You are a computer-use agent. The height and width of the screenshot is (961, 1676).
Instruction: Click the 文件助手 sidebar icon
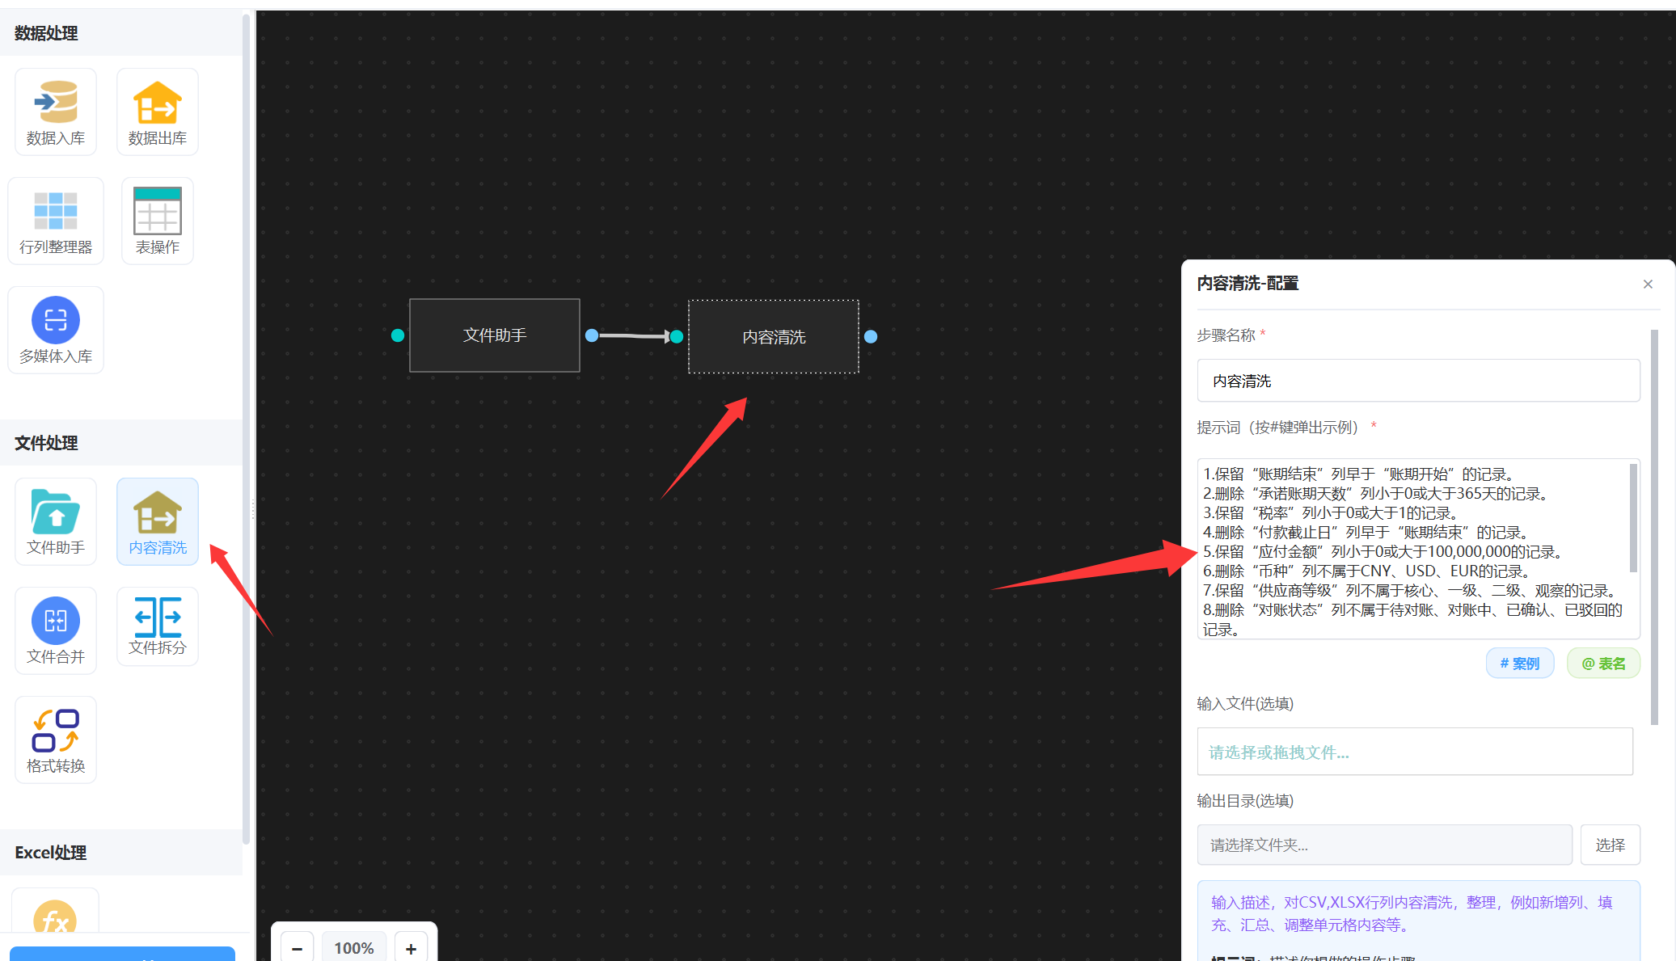[56, 521]
